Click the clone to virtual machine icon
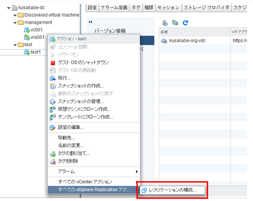Image resolution: width=253 pixels, height=201 pixels. [52, 109]
